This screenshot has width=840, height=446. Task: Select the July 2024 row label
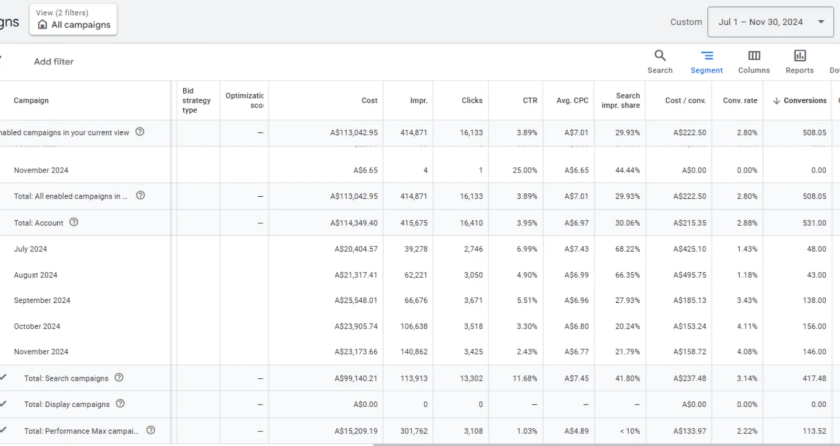coord(30,249)
